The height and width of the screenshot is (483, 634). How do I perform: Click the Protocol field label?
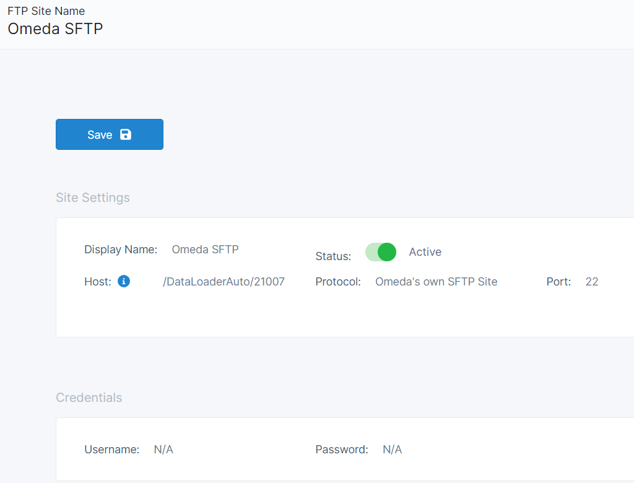tap(338, 282)
